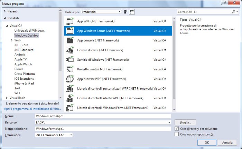Open the search options dropdown arrow
Image resolution: width=242 pixels, height=149 pixels.
(x=237, y=12)
